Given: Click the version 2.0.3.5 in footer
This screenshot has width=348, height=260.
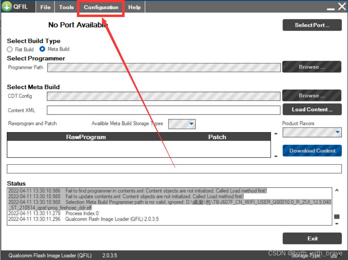Looking at the screenshot, I should click(110, 255).
